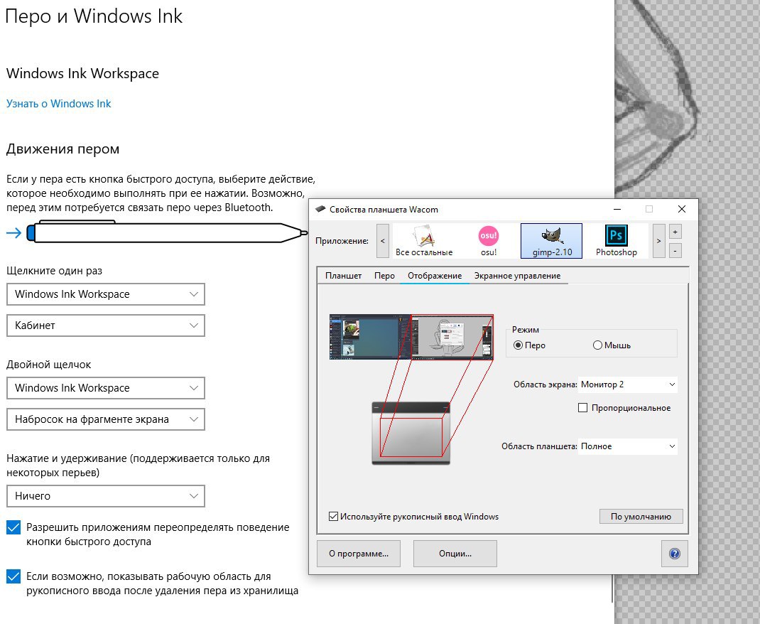
Task: Switch to the 'Отображение' tab
Action: [435, 275]
